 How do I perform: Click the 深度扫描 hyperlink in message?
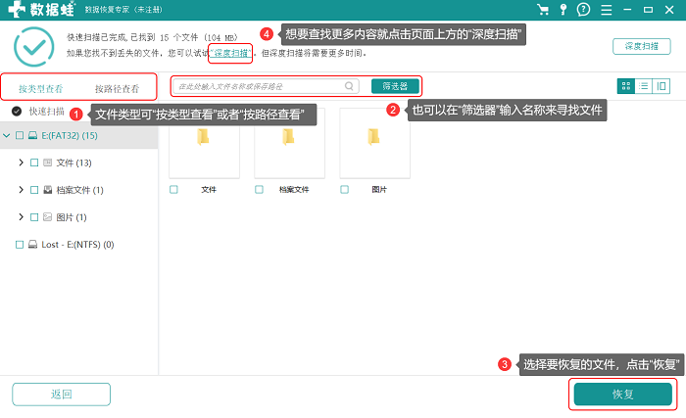pyautogui.click(x=230, y=53)
